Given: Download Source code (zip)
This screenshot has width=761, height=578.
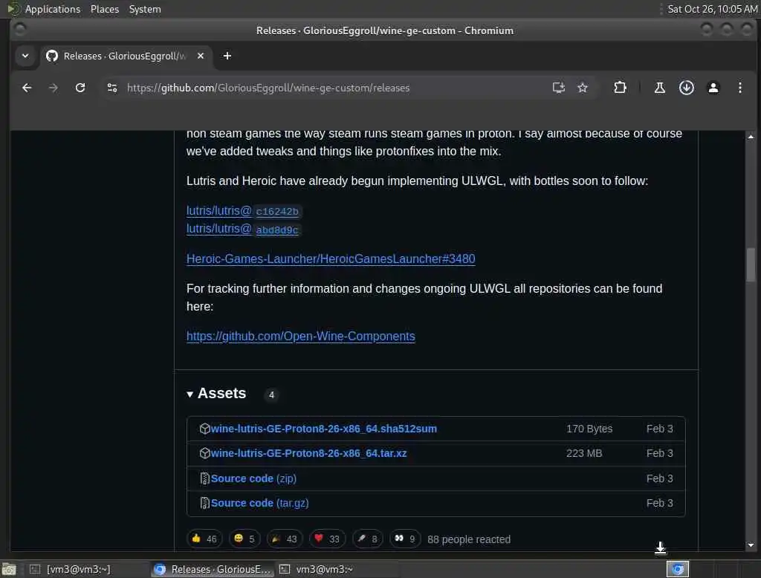Looking at the screenshot, I should 253,478.
